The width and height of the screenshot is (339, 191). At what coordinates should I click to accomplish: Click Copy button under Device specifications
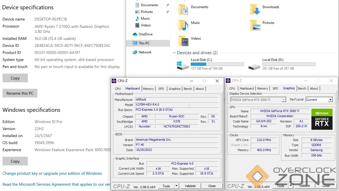click(15, 78)
